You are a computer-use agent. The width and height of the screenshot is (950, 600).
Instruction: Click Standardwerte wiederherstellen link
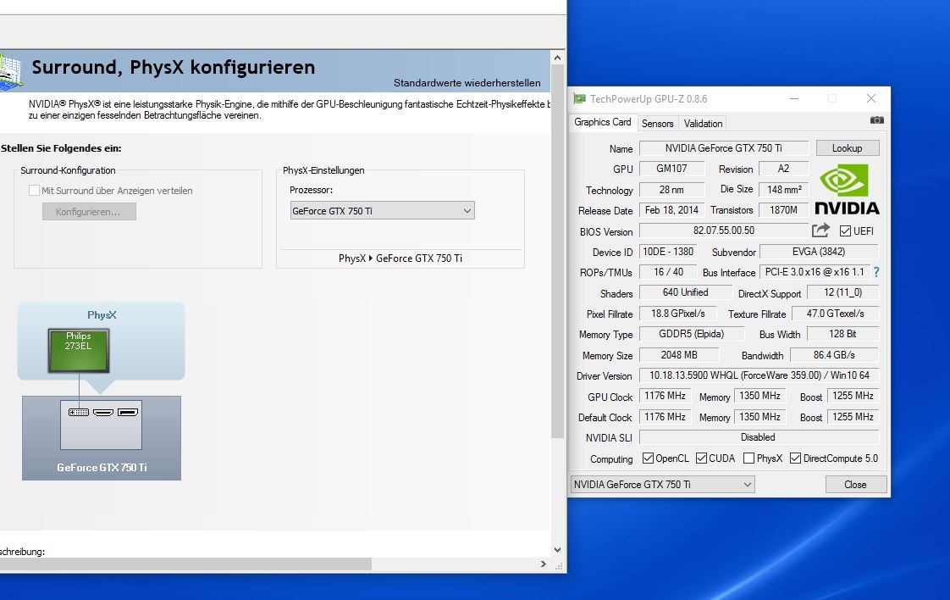pos(467,82)
